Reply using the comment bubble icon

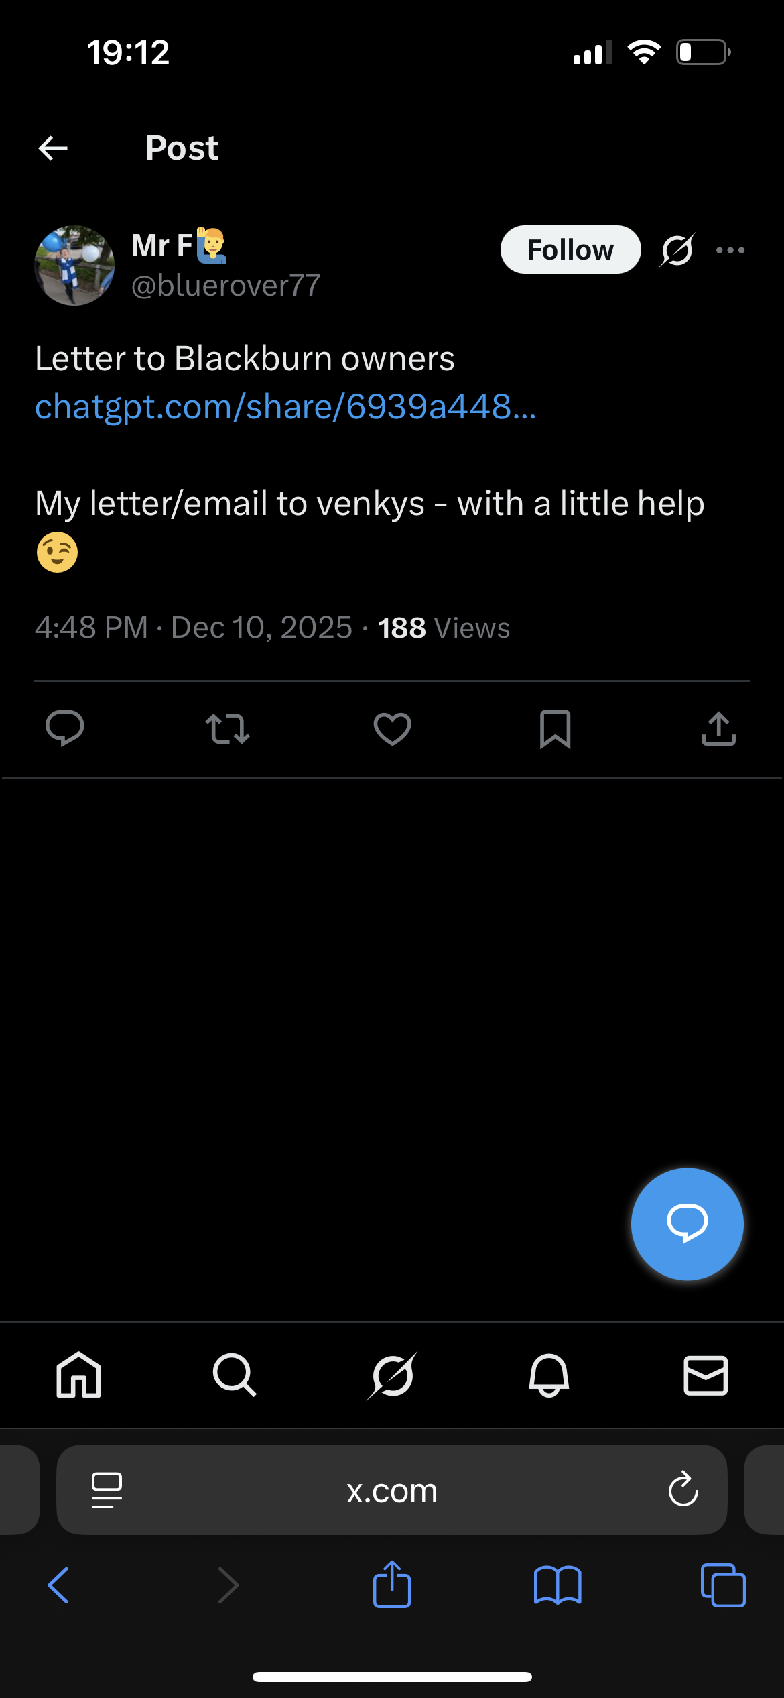tap(65, 728)
